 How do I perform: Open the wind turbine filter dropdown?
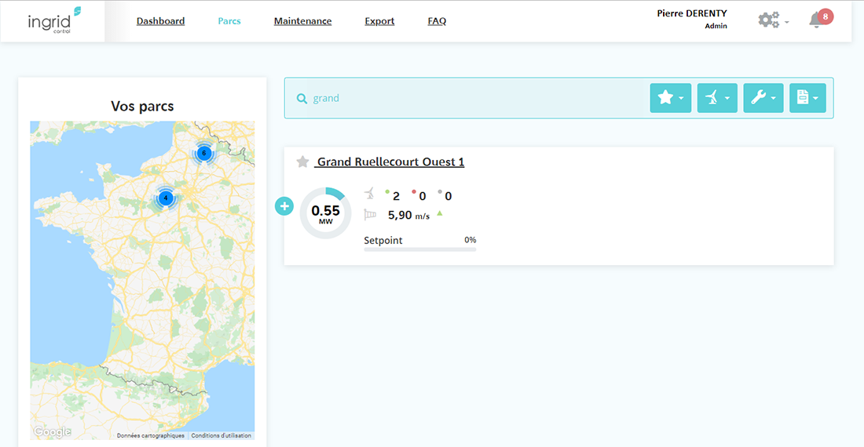[716, 98]
